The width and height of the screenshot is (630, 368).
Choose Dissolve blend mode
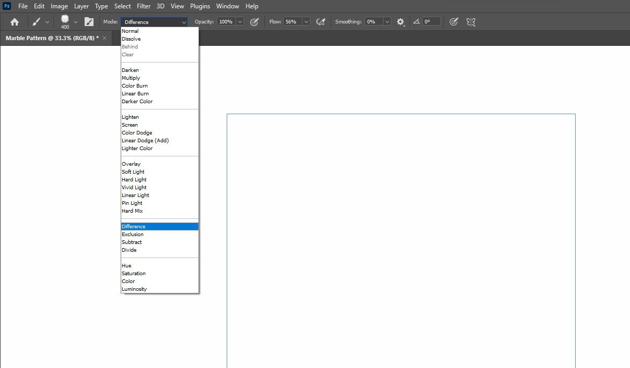(x=160, y=39)
